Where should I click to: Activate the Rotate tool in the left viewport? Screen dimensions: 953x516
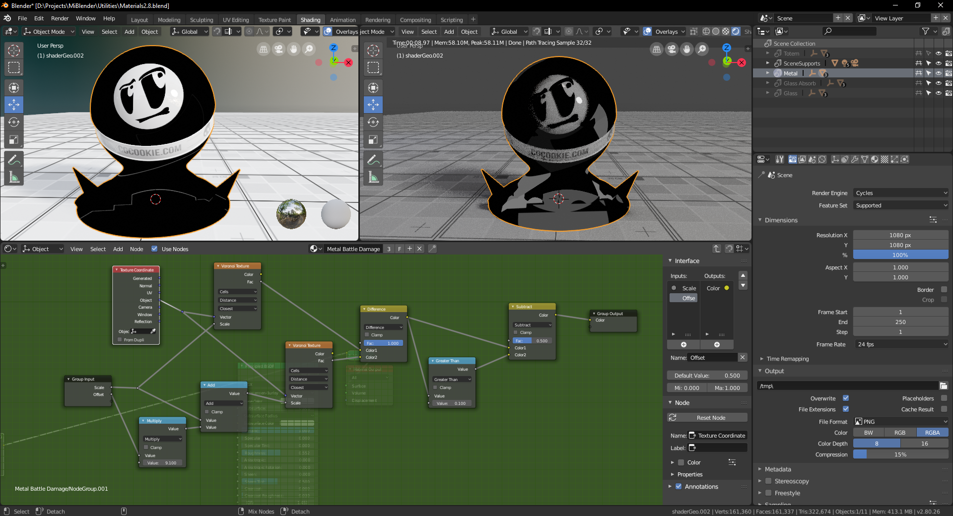coord(14,122)
